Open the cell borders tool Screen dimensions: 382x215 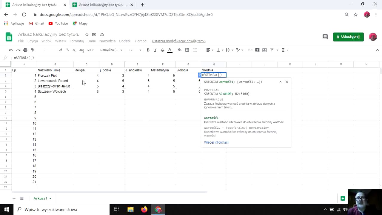pos(187,50)
